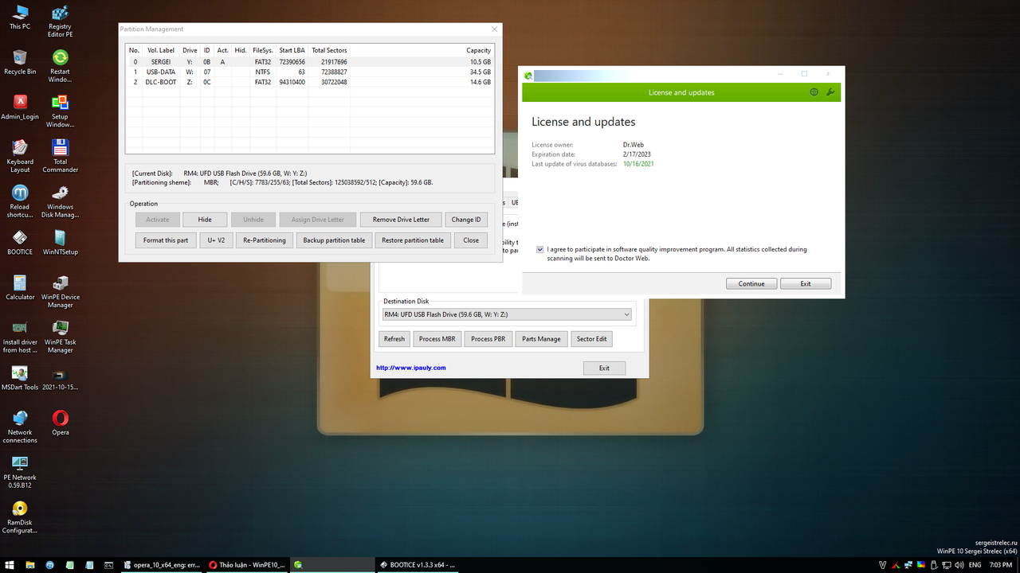Click 7:03 PM clock in tray
The image size is (1020, 573).
pos(1000,565)
